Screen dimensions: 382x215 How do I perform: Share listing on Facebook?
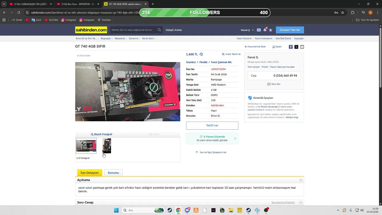click(x=291, y=47)
